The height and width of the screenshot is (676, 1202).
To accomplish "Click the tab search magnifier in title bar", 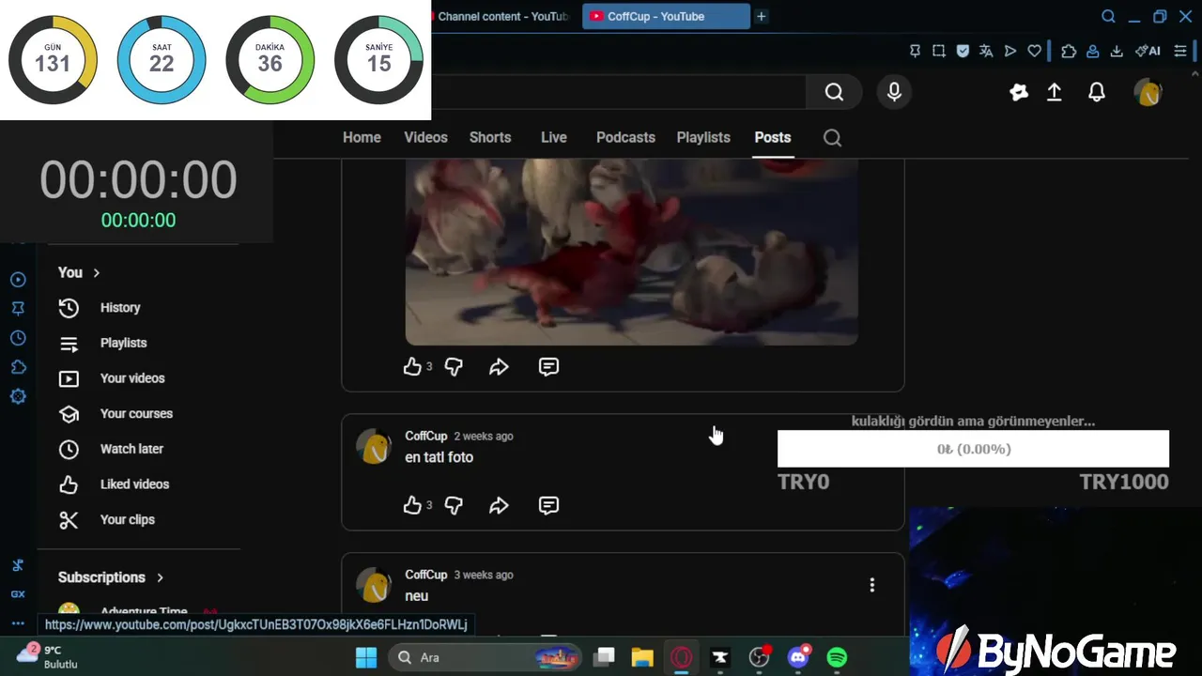I will (1108, 16).
